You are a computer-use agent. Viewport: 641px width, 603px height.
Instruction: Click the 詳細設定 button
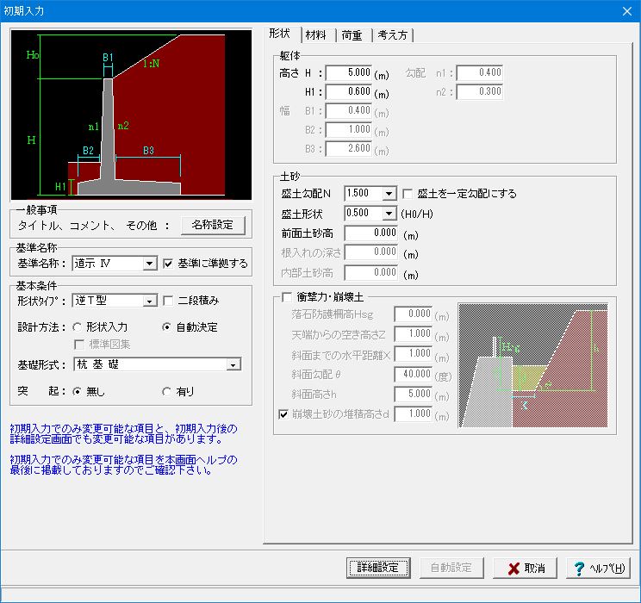pyautogui.click(x=378, y=568)
